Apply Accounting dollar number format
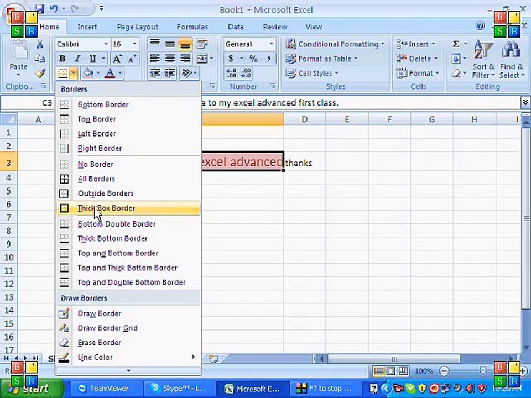This screenshot has height=398, width=531. (x=231, y=59)
